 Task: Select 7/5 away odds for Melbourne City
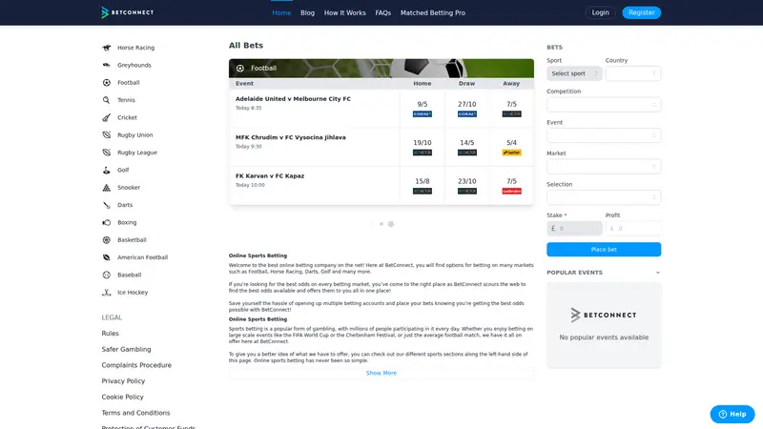click(511, 105)
